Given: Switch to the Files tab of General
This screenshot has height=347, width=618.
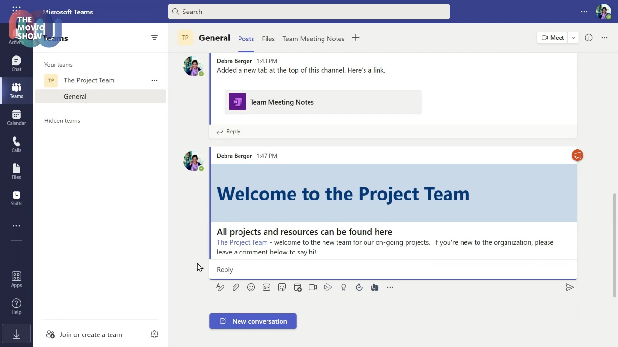Looking at the screenshot, I should click(268, 39).
